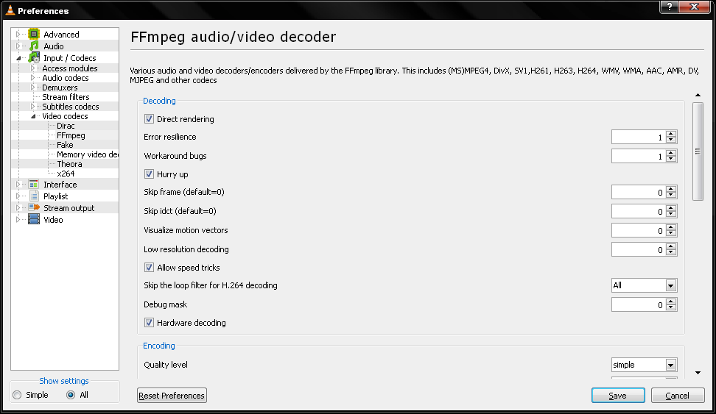
Task: Increase the Skip frame value
Action: [671, 189]
